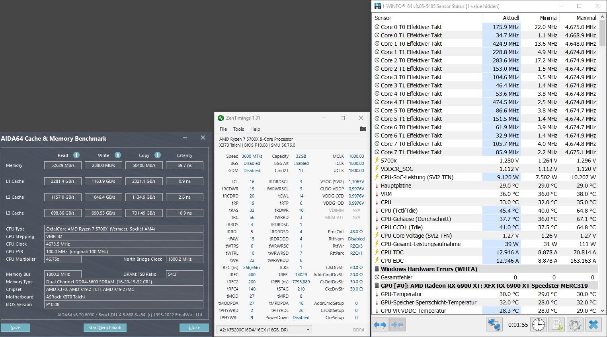Select the Gesamtfehler row in HWiNFO
The width and height of the screenshot is (607, 337).
[486, 277]
